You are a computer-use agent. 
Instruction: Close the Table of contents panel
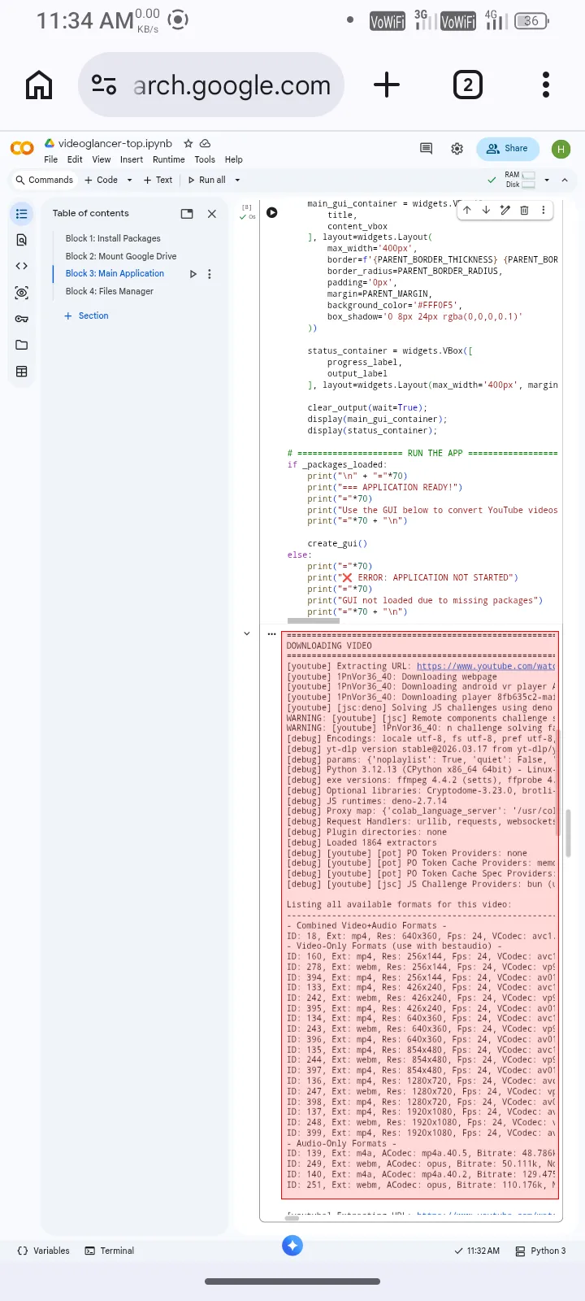[212, 213]
